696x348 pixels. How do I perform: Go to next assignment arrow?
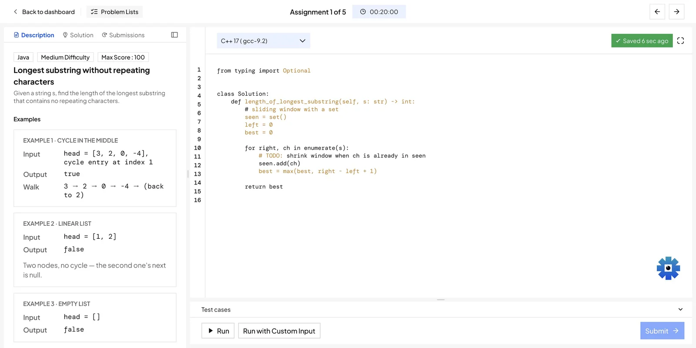point(676,12)
